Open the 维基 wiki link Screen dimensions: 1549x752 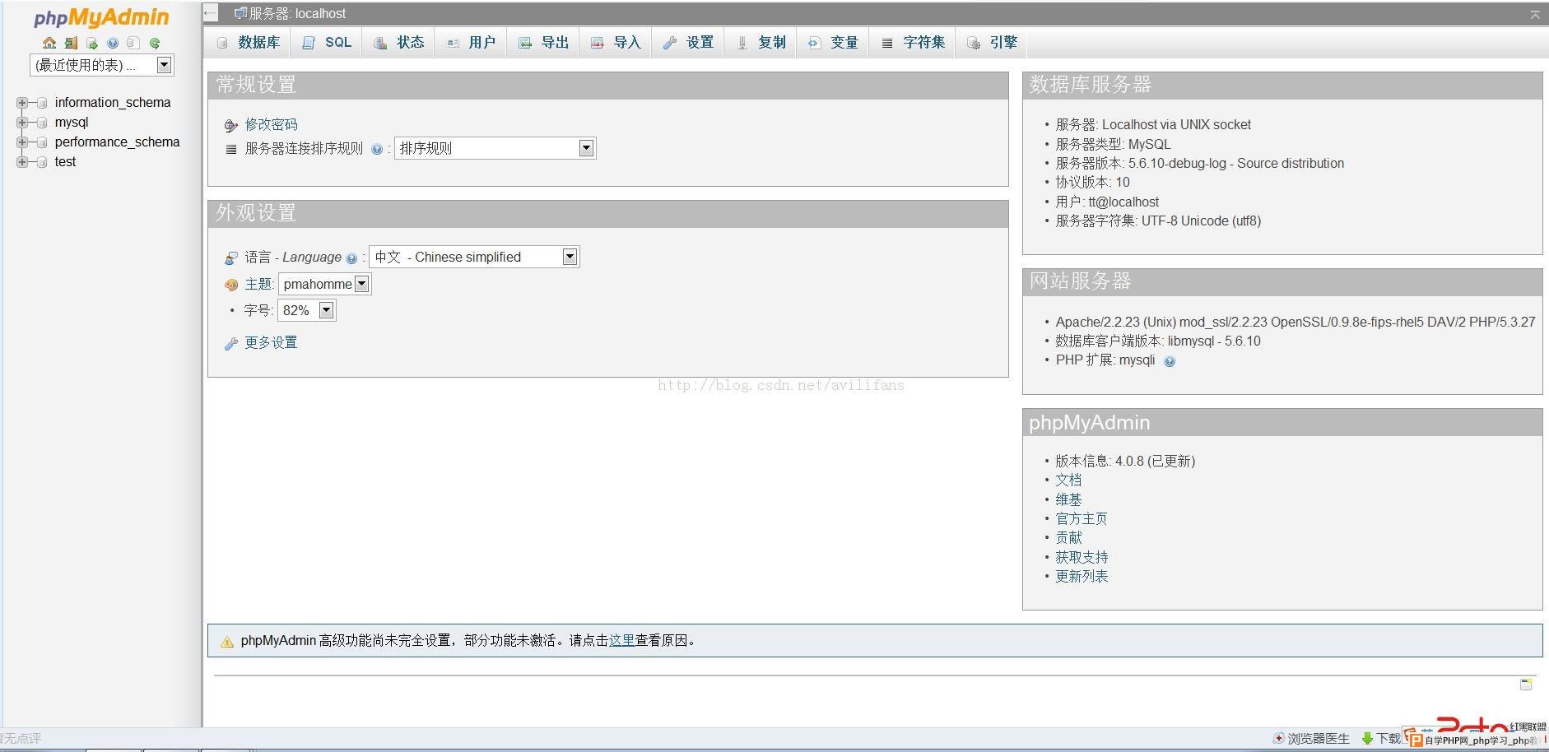tap(1068, 499)
